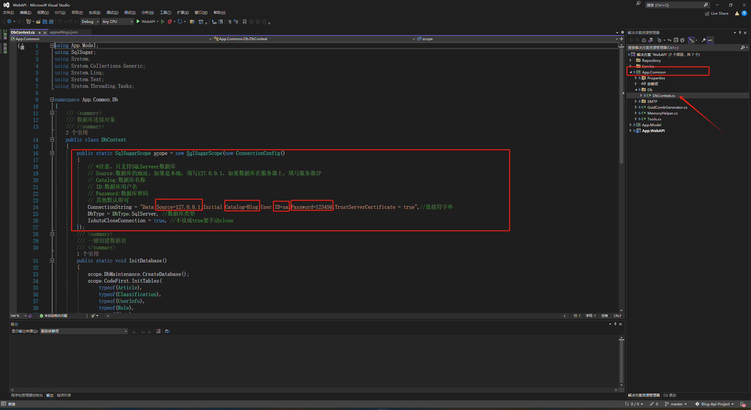Viewport: 751px width, 410px height.
Task: Click the Save All icon
Action: [51, 21]
